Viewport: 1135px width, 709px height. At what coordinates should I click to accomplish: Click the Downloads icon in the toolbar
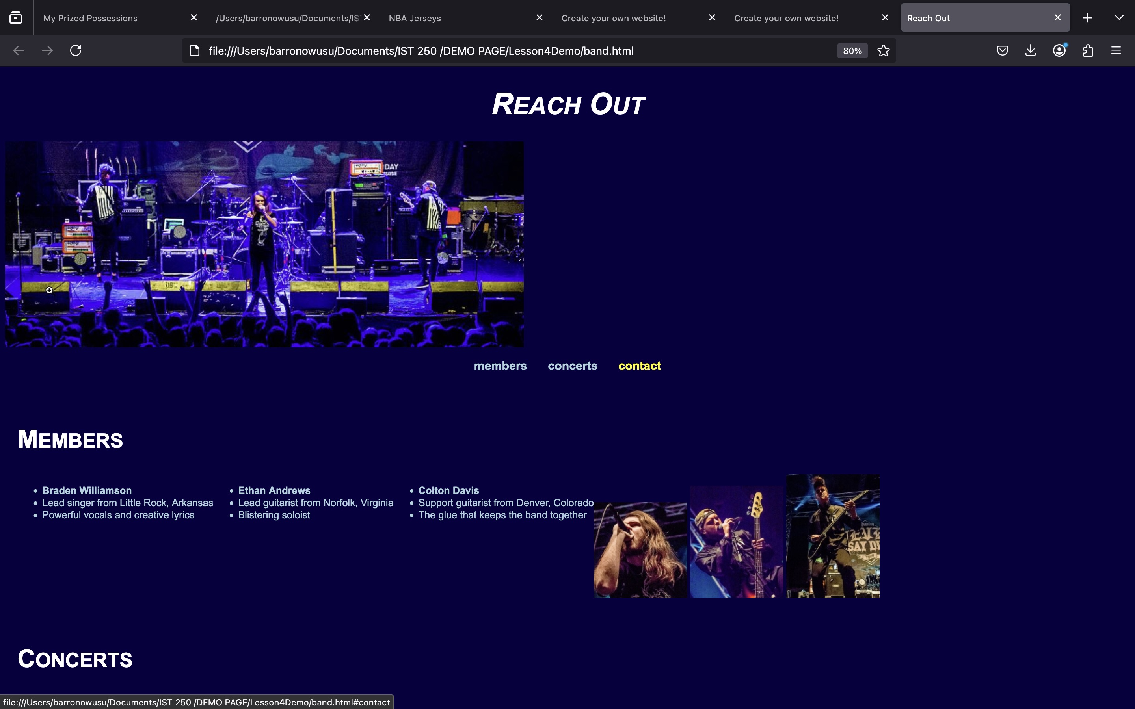click(1030, 50)
